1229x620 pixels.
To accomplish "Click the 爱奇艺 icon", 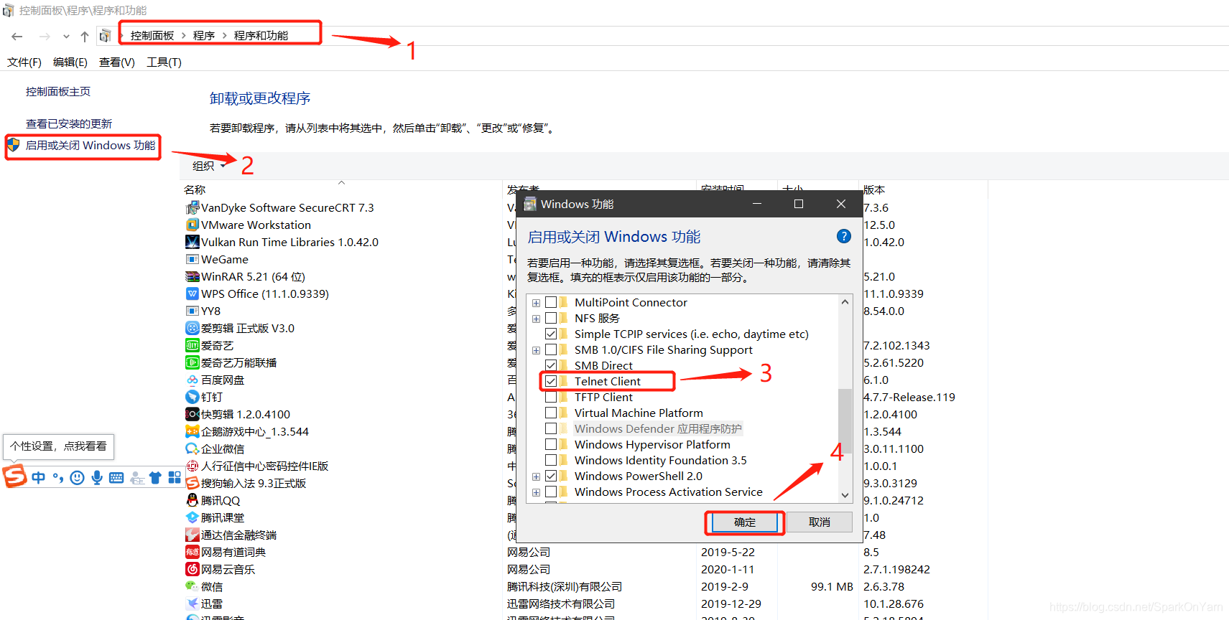I will [192, 346].
